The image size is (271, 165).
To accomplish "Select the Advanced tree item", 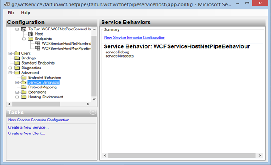I will pos(30,73).
